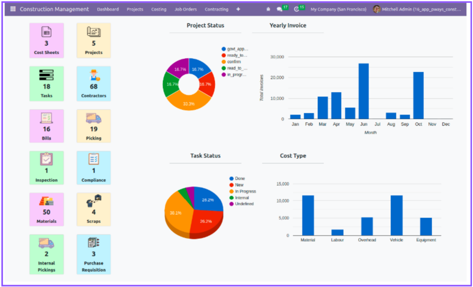Click the Inspection clipboard icon
This screenshot has width=473, height=287.
(x=46, y=159)
